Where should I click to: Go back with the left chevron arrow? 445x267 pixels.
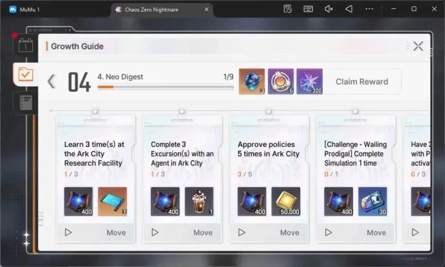click(52, 82)
